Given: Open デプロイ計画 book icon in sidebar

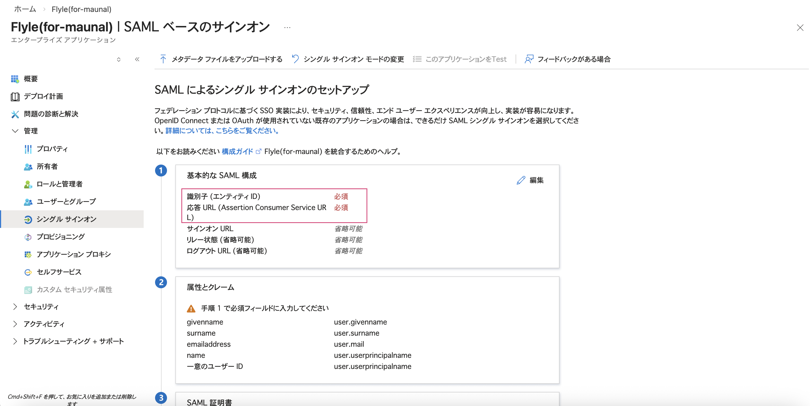Looking at the screenshot, I should (x=15, y=96).
